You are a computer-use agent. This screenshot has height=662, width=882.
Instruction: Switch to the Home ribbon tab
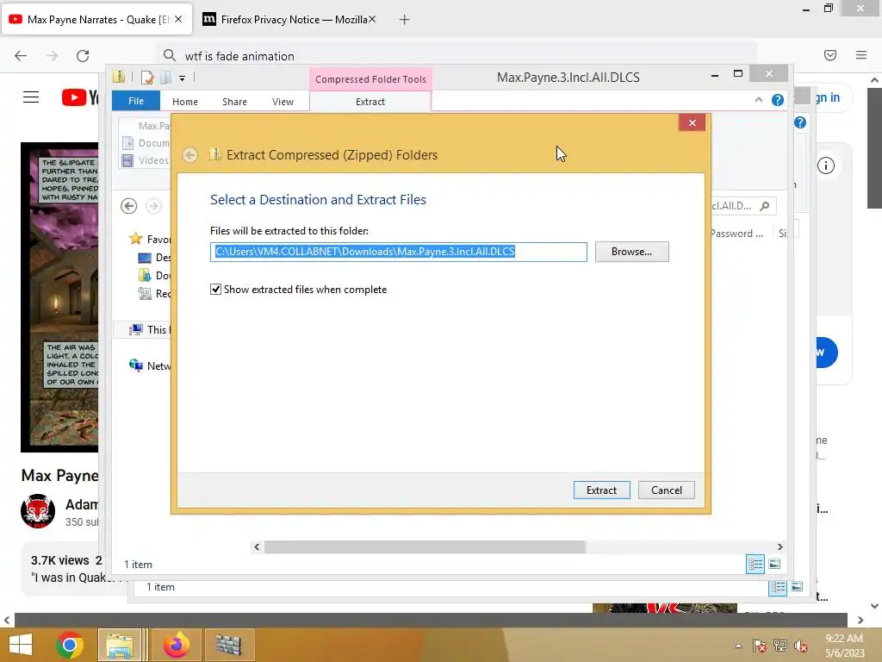185,102
